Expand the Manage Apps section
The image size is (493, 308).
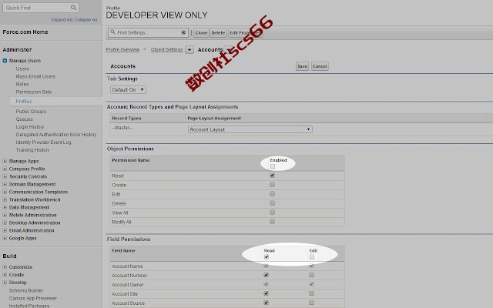pos(5,161)
